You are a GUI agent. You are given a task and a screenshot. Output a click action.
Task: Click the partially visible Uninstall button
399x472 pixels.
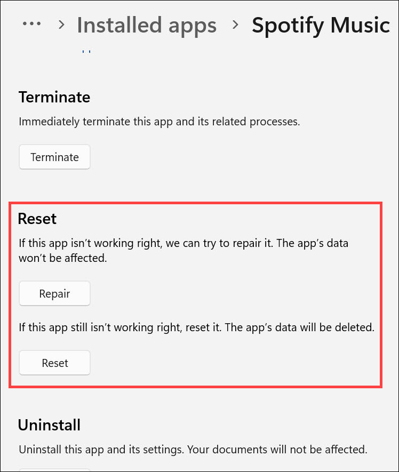[x=54, y=470]
